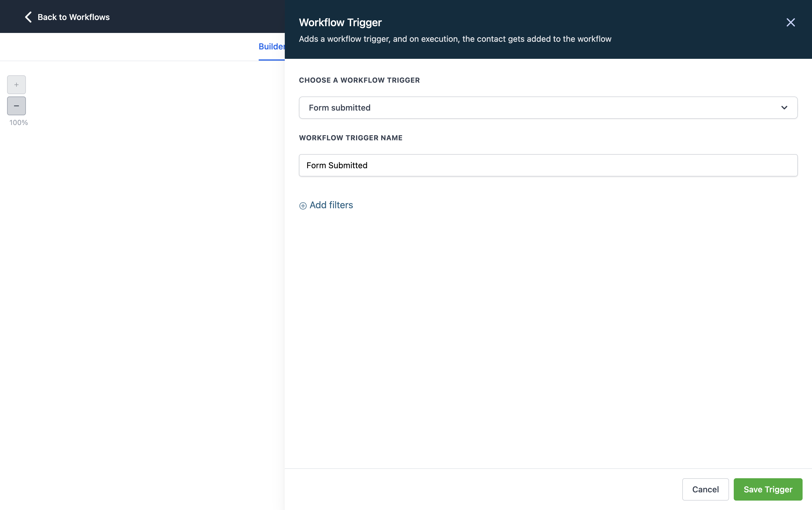Go back via Back to Workflows text
Image resolution: width=812 pixels, height=510 pixels.
74,17
